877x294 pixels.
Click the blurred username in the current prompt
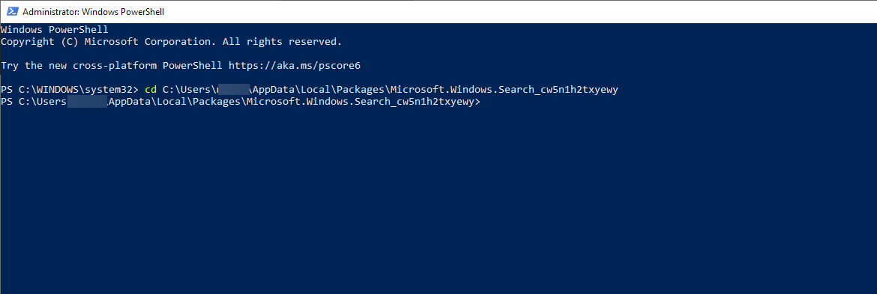tap(87, 102)
